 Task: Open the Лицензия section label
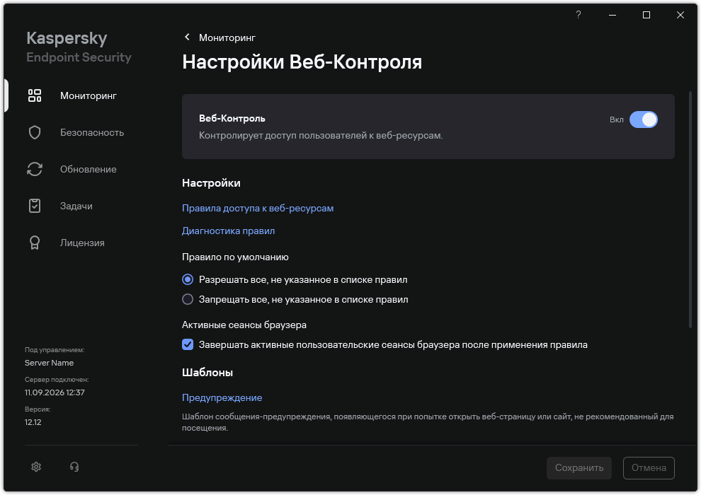(82, 243)
